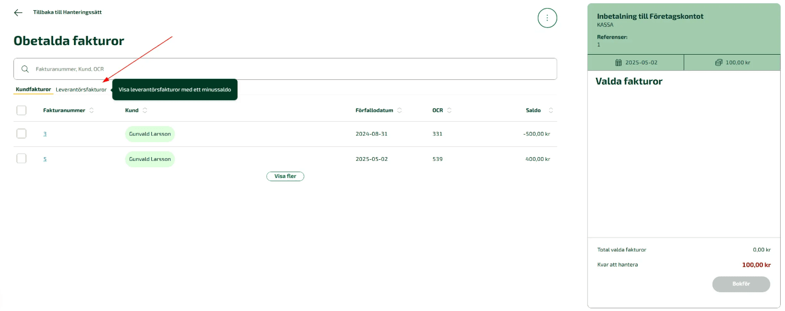Toggle the select-all invoices checkbox

click(21, 110)
